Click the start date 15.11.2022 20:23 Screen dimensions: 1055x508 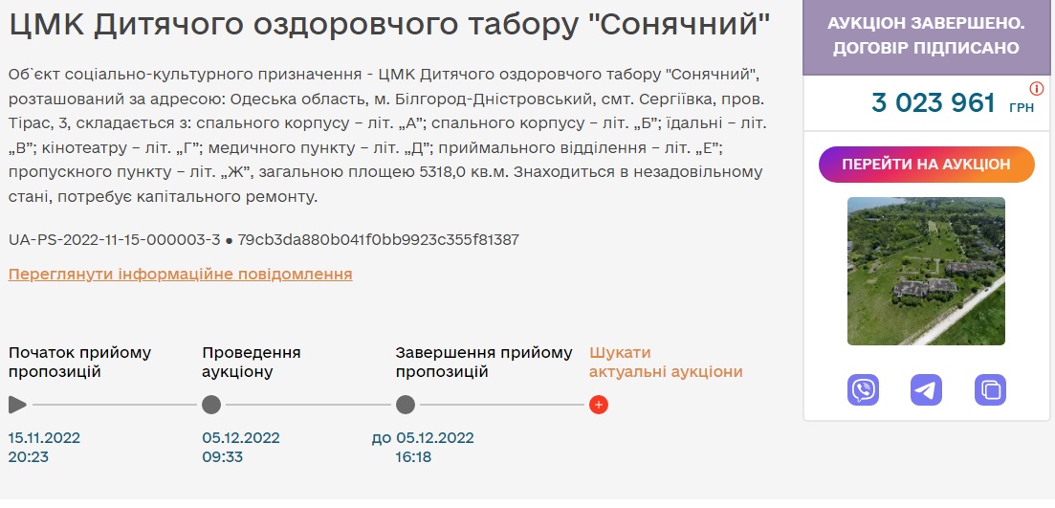pyautogui.click(x=44, y=448)
